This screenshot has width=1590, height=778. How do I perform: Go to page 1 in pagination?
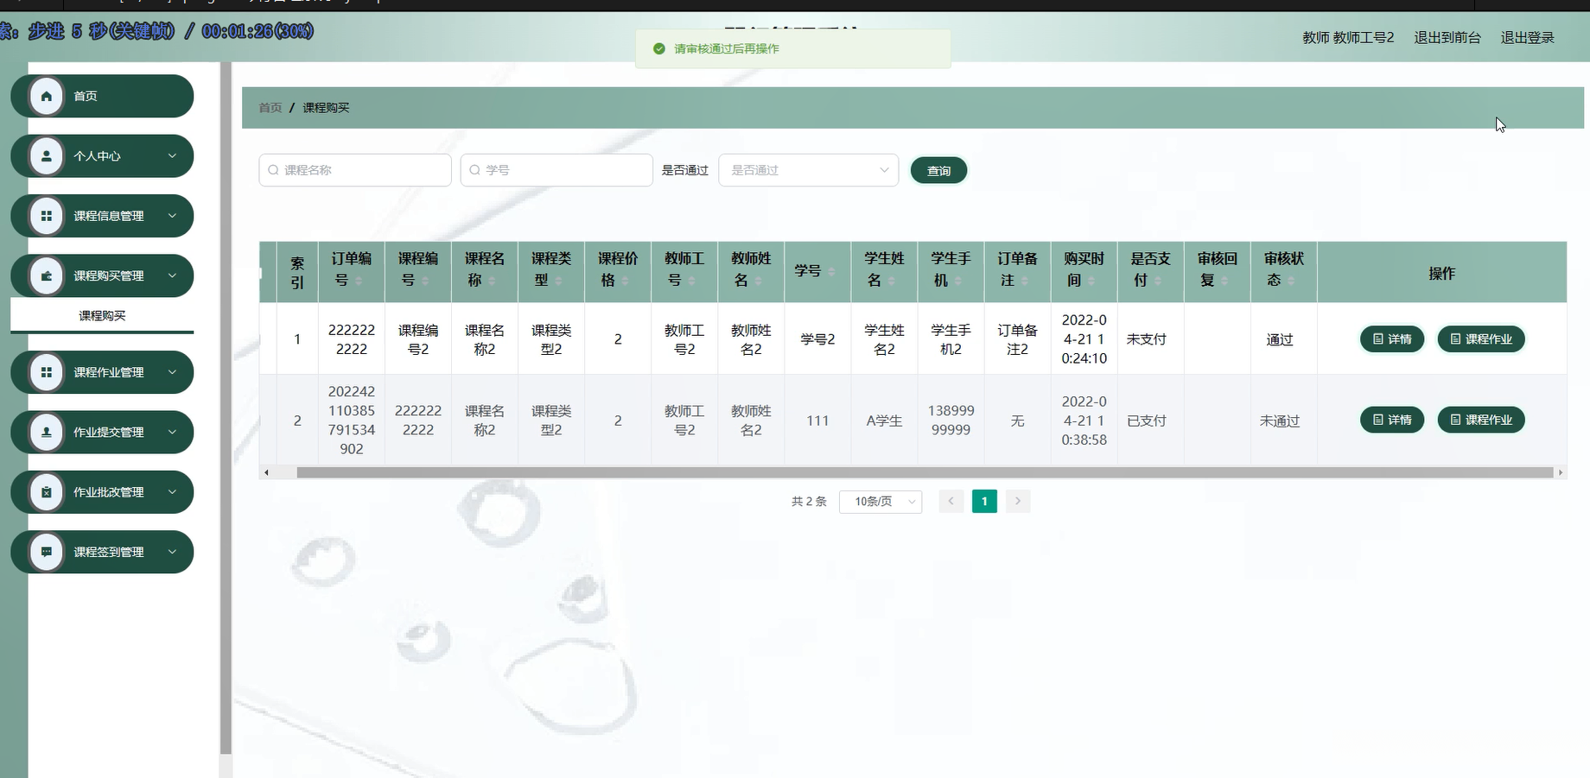coord(984,502)
